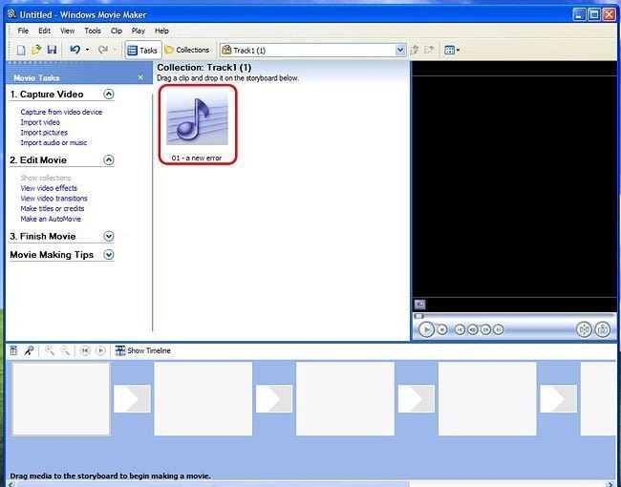This screenshot has width=621, height=487.
Task: Collapse the Edit Movie section
Action: 109,159
